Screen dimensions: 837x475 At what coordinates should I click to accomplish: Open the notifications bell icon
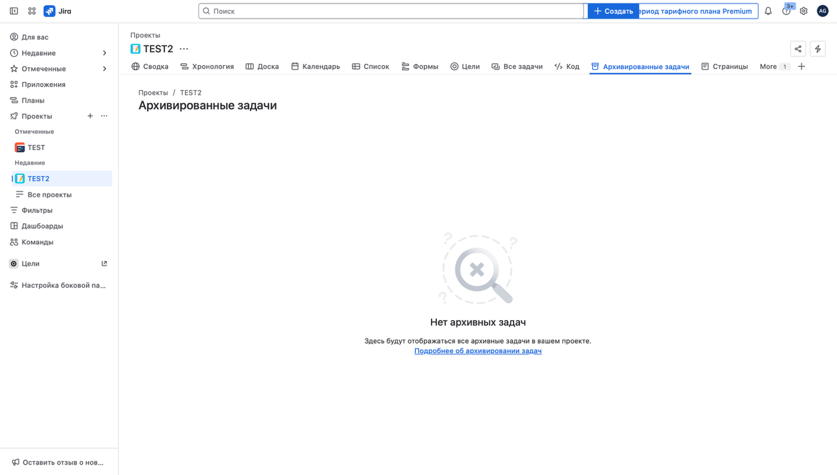click(x=768, y=11)
